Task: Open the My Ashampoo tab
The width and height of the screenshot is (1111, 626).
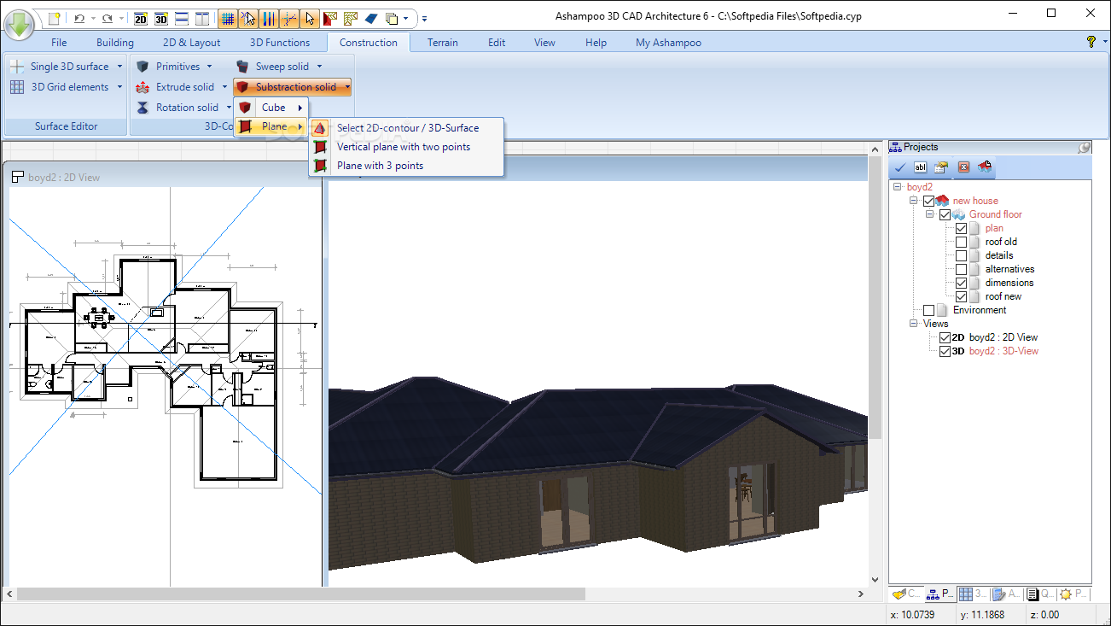Action: tap(668, 43)
